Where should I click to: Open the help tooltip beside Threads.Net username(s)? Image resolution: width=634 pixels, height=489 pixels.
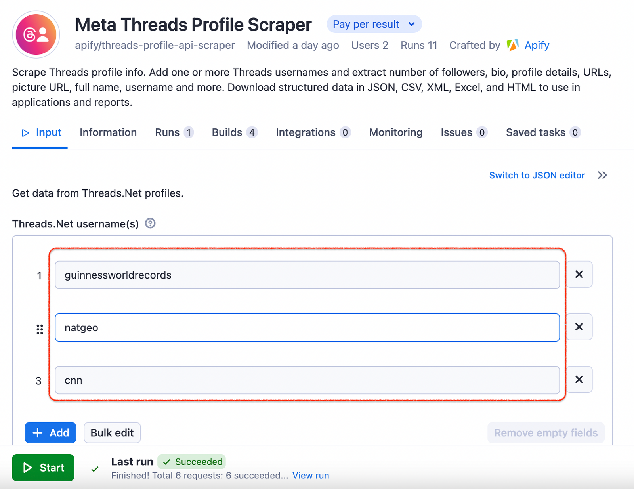tap(150, 223)
